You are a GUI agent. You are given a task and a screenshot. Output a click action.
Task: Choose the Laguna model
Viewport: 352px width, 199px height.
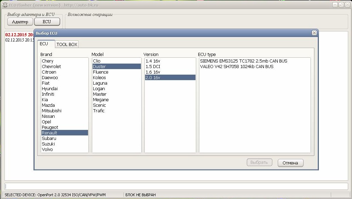117,83
